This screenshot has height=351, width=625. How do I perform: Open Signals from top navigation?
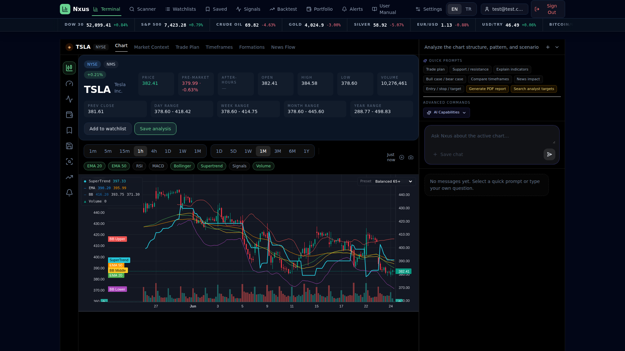pos(248,9)
